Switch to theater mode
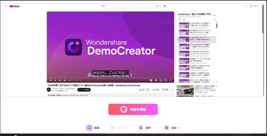267x136 pixels. 166,80
